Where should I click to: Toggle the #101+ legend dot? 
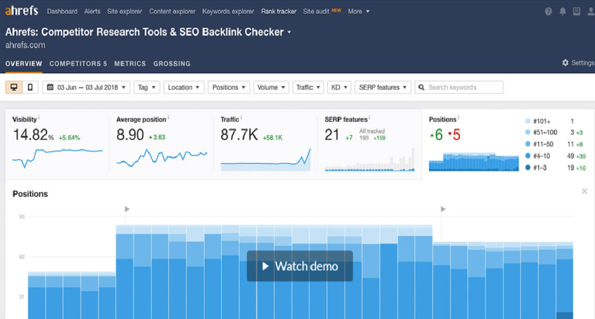pos(528,121)
